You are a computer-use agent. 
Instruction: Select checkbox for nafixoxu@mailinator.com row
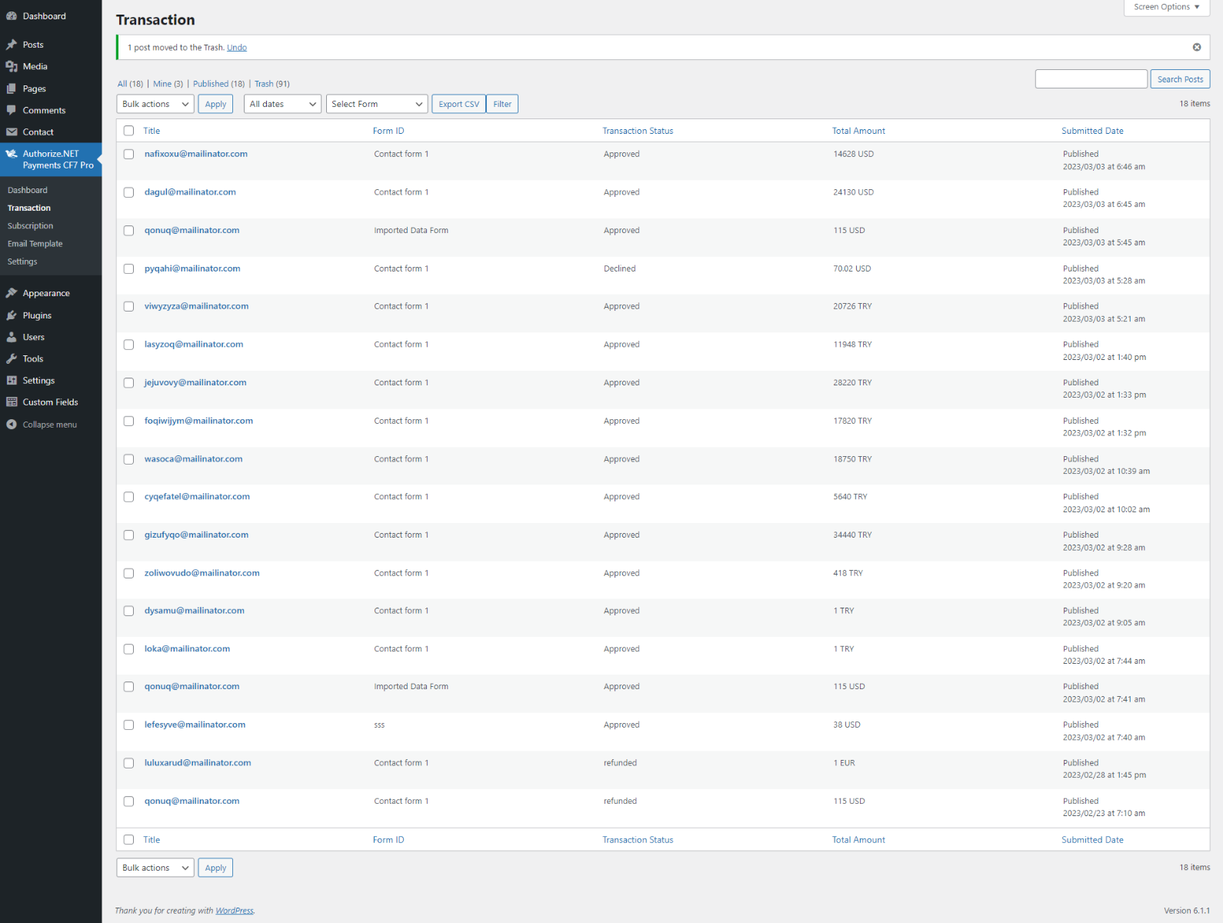(128, 155)
